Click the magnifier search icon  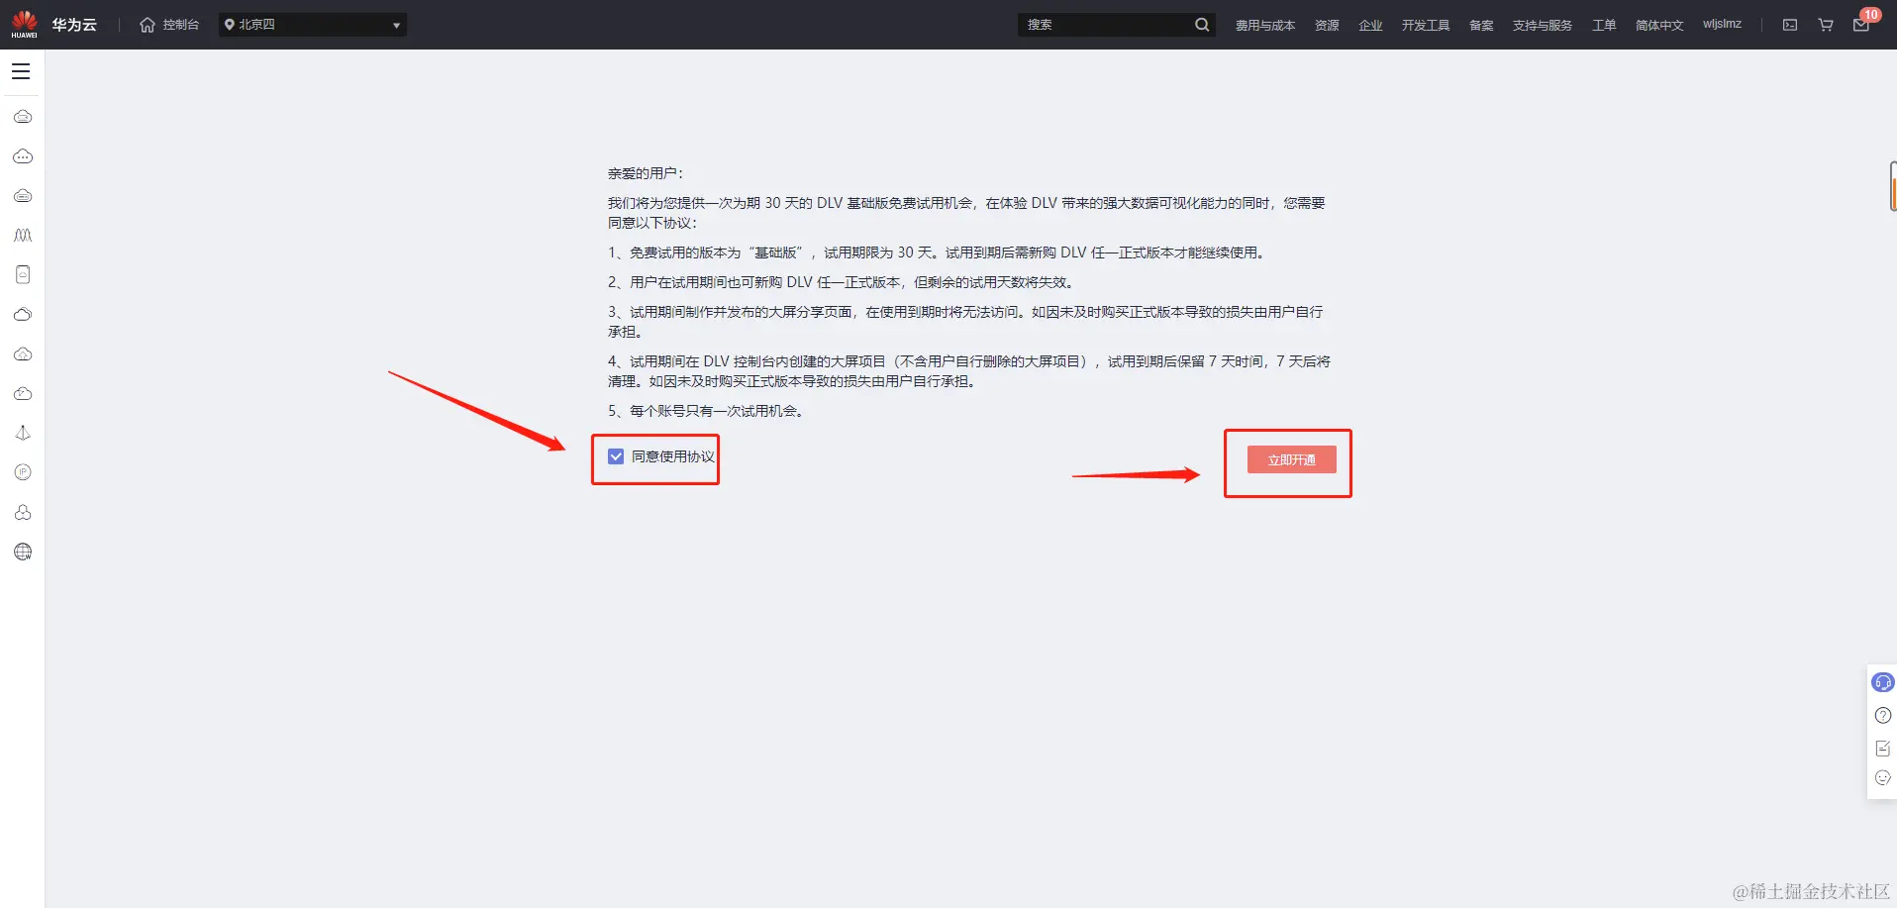point(1202,25)
